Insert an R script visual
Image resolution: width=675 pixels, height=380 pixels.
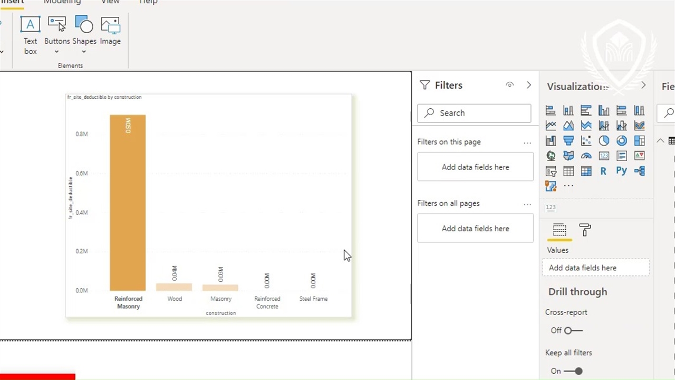(x=603, y=171)
